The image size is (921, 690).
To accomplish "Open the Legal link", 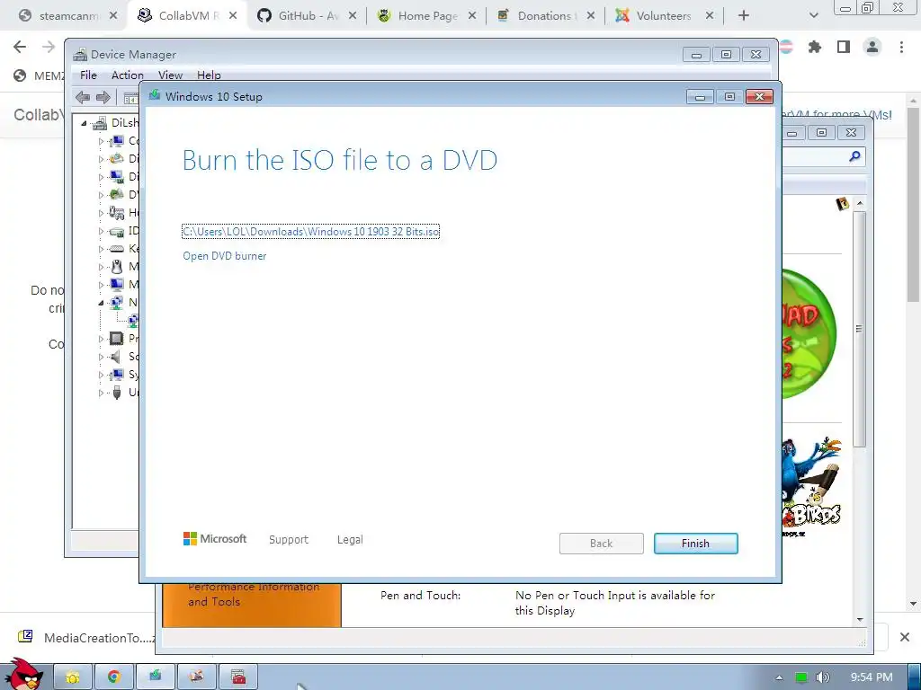I will 350,539.
